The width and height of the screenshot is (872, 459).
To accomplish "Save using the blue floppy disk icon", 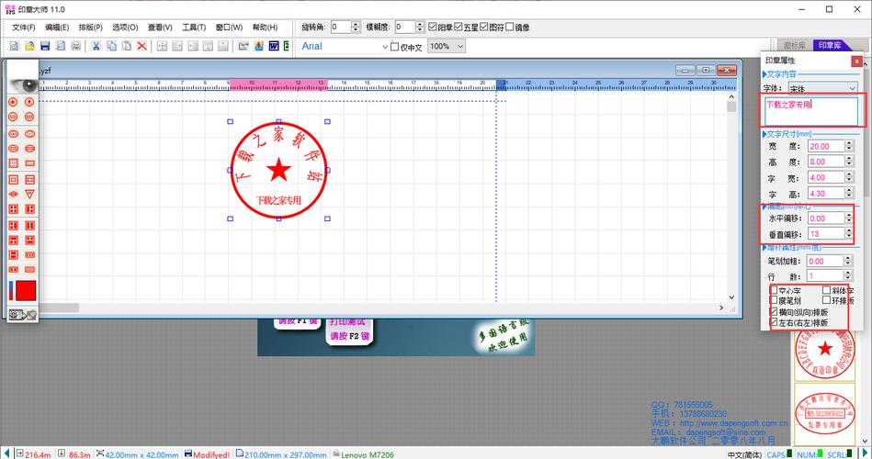I will point(45,46).
